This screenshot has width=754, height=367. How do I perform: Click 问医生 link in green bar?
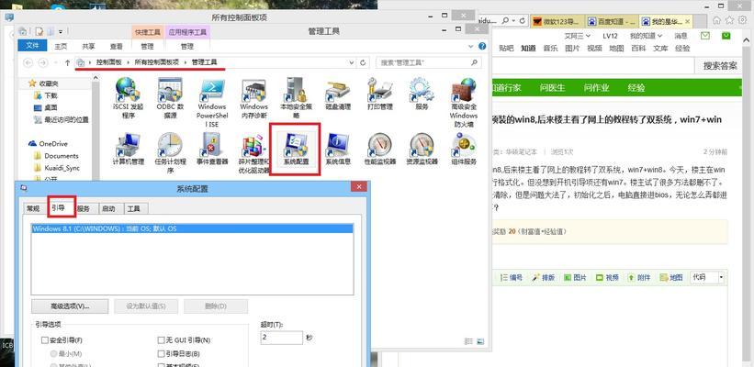[552, 88]
